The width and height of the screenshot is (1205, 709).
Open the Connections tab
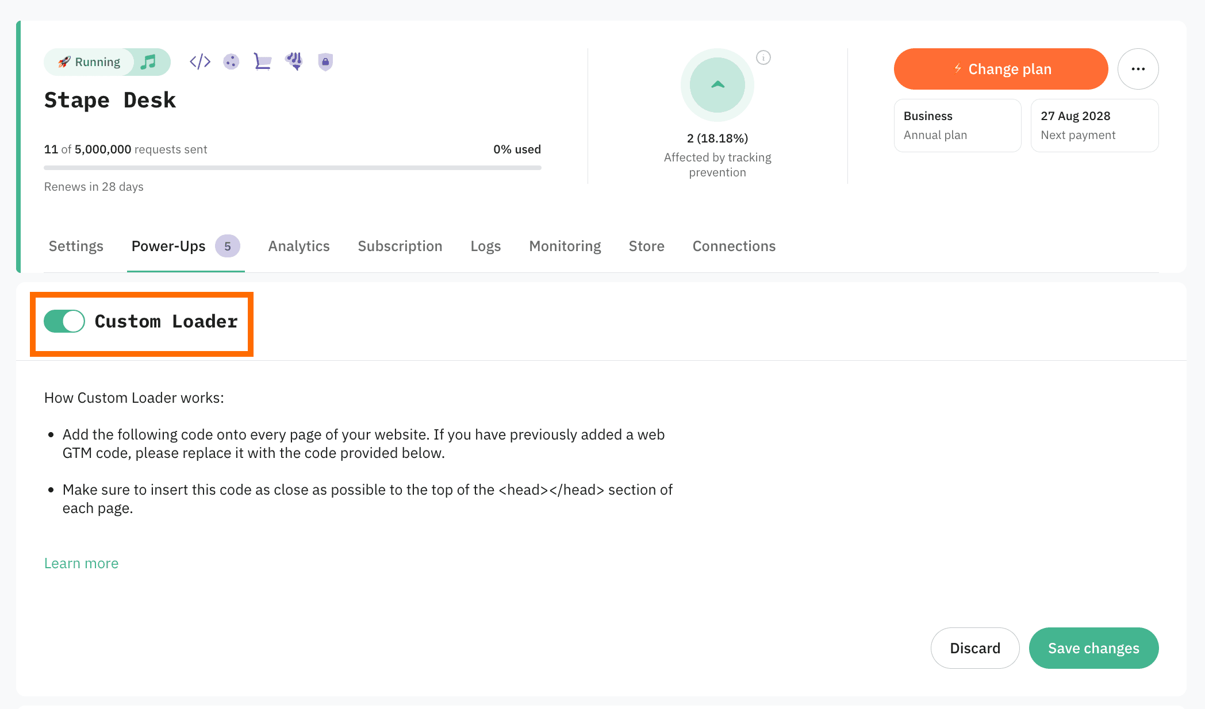[x=734, y=246]
